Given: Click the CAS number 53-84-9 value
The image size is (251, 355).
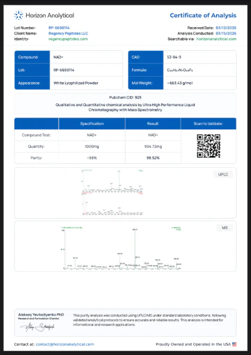Looking at the screenshot, I should point(174,57).
